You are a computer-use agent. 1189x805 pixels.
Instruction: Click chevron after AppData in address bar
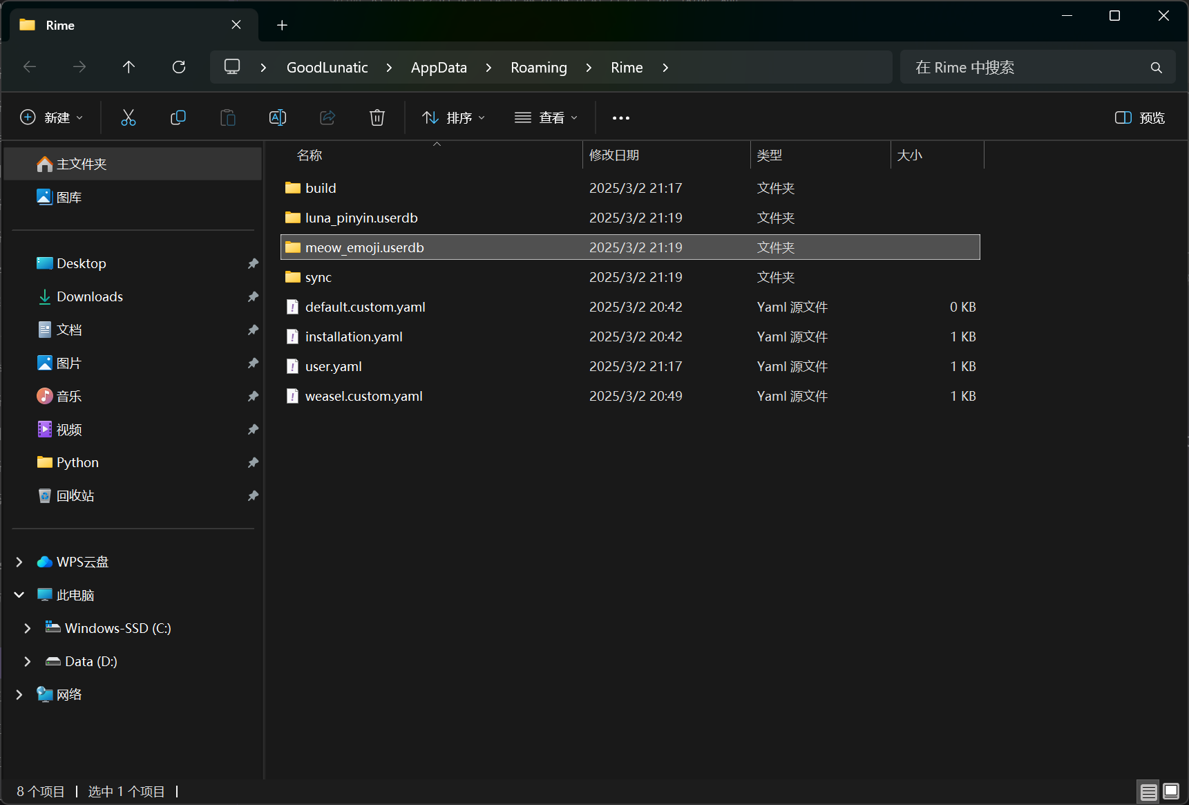click(489, 68)
